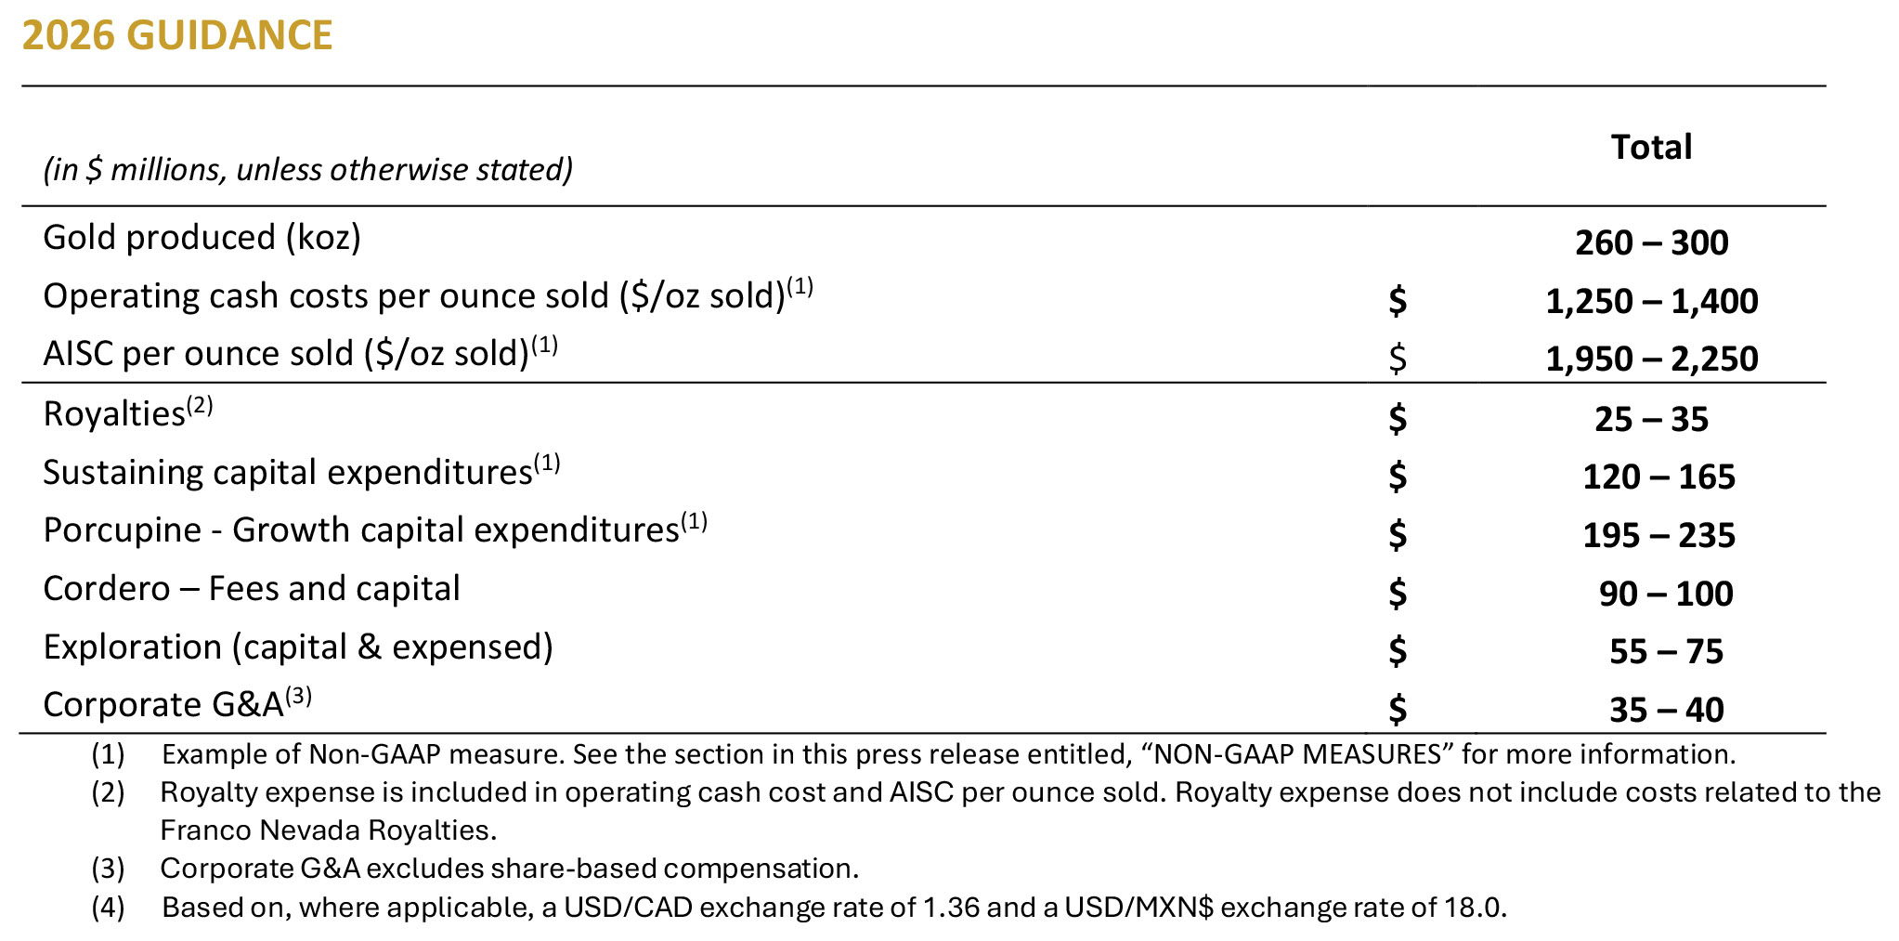This screenshot has width=1899, height=941.
Task: Select Porcupine - Growth capital expenditures label
Action: 360,530
